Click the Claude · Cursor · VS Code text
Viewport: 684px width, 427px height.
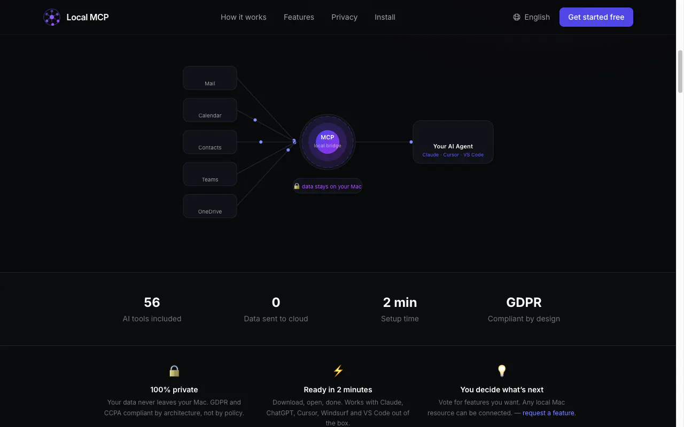(x=453, y=155)
